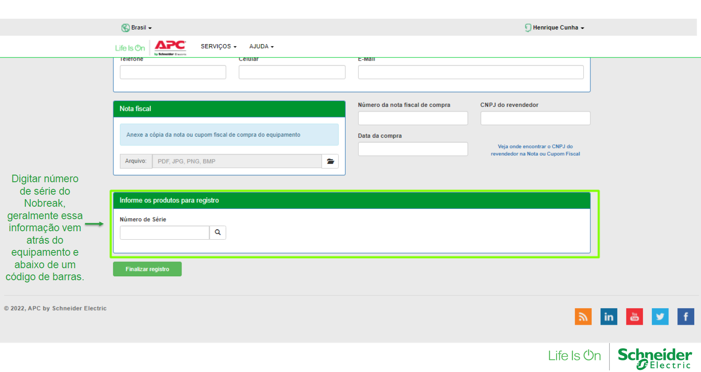Click the folder browse icon for Arquivo
The width and height of the screenshot is (701, 372).
[330, 161]
